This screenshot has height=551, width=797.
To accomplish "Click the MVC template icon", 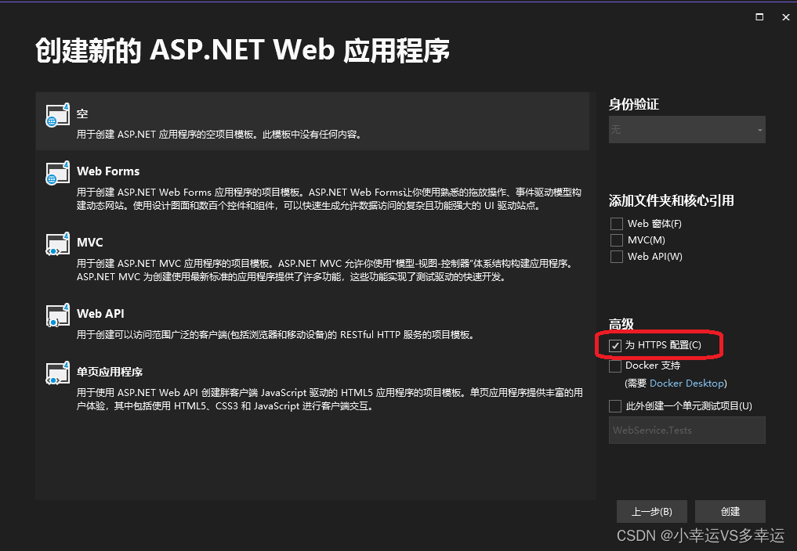I will (x=57, y=244).
